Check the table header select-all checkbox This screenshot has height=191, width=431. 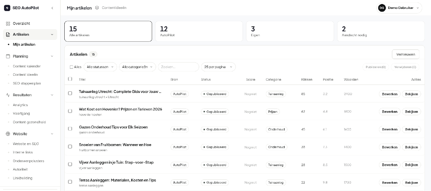pos(70,79)
